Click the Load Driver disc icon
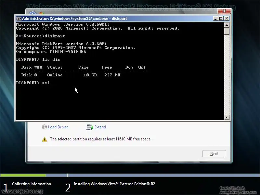Screen dimensions: 260x195 [x=44, y=127]
